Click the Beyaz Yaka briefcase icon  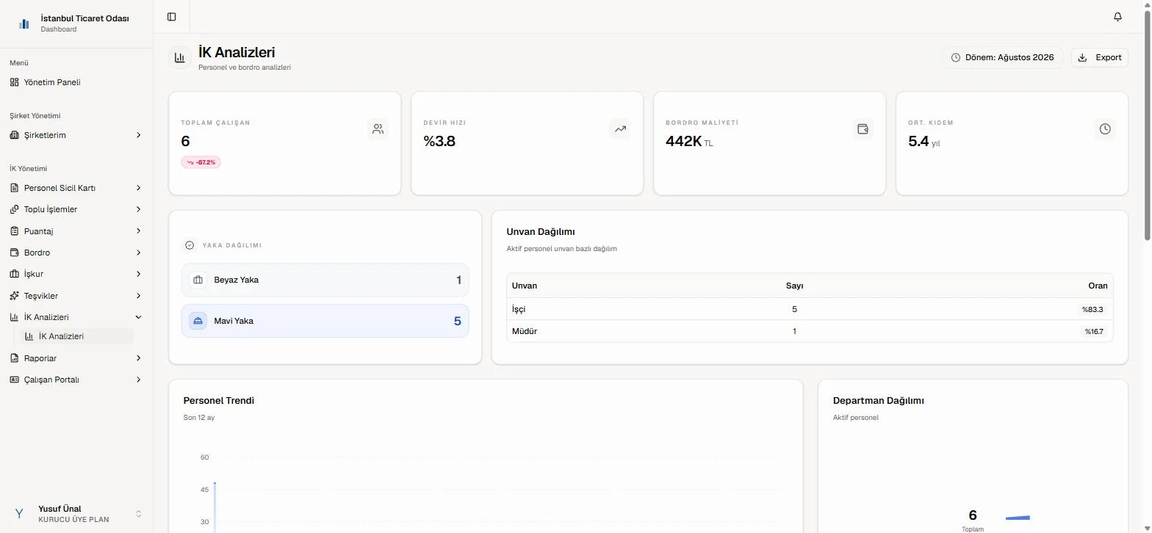tap(198, 280)
